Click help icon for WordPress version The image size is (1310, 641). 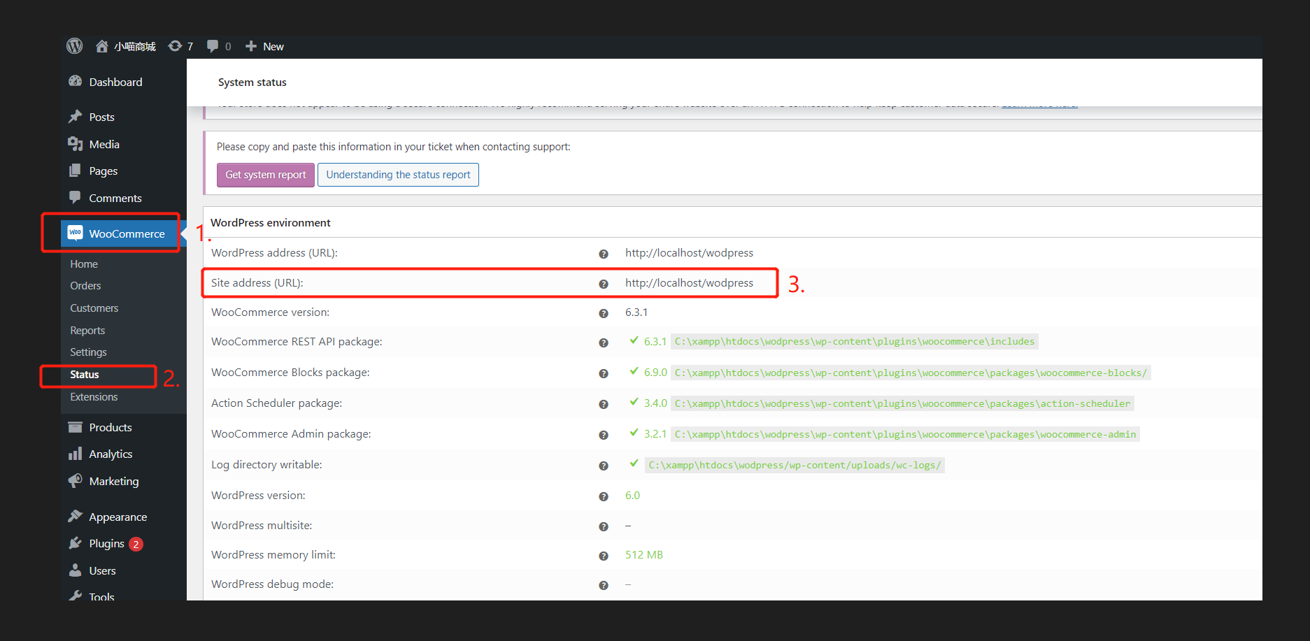pos(604,496)
